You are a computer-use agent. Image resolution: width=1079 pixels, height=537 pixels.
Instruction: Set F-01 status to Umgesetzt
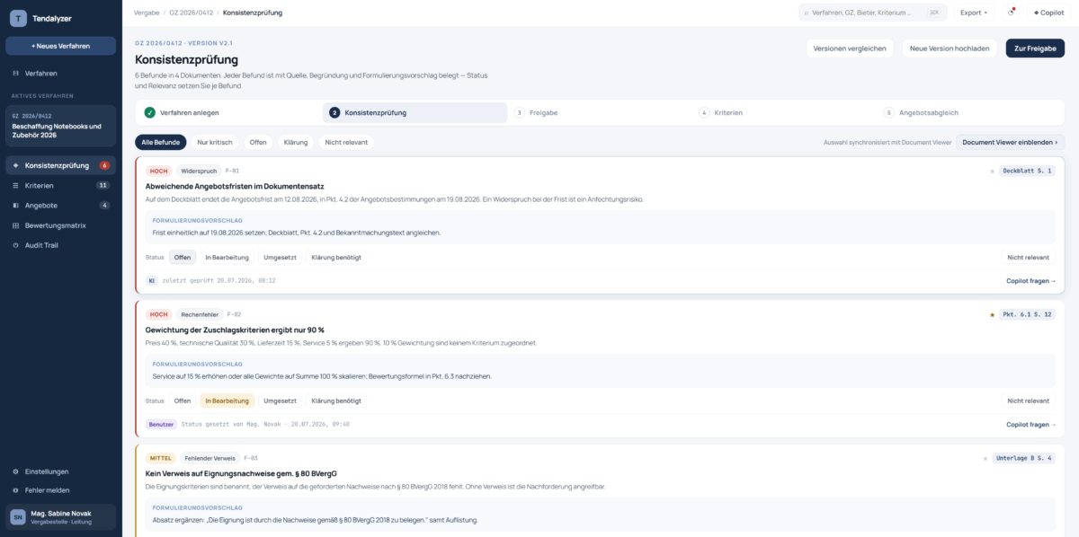point(281,257)
